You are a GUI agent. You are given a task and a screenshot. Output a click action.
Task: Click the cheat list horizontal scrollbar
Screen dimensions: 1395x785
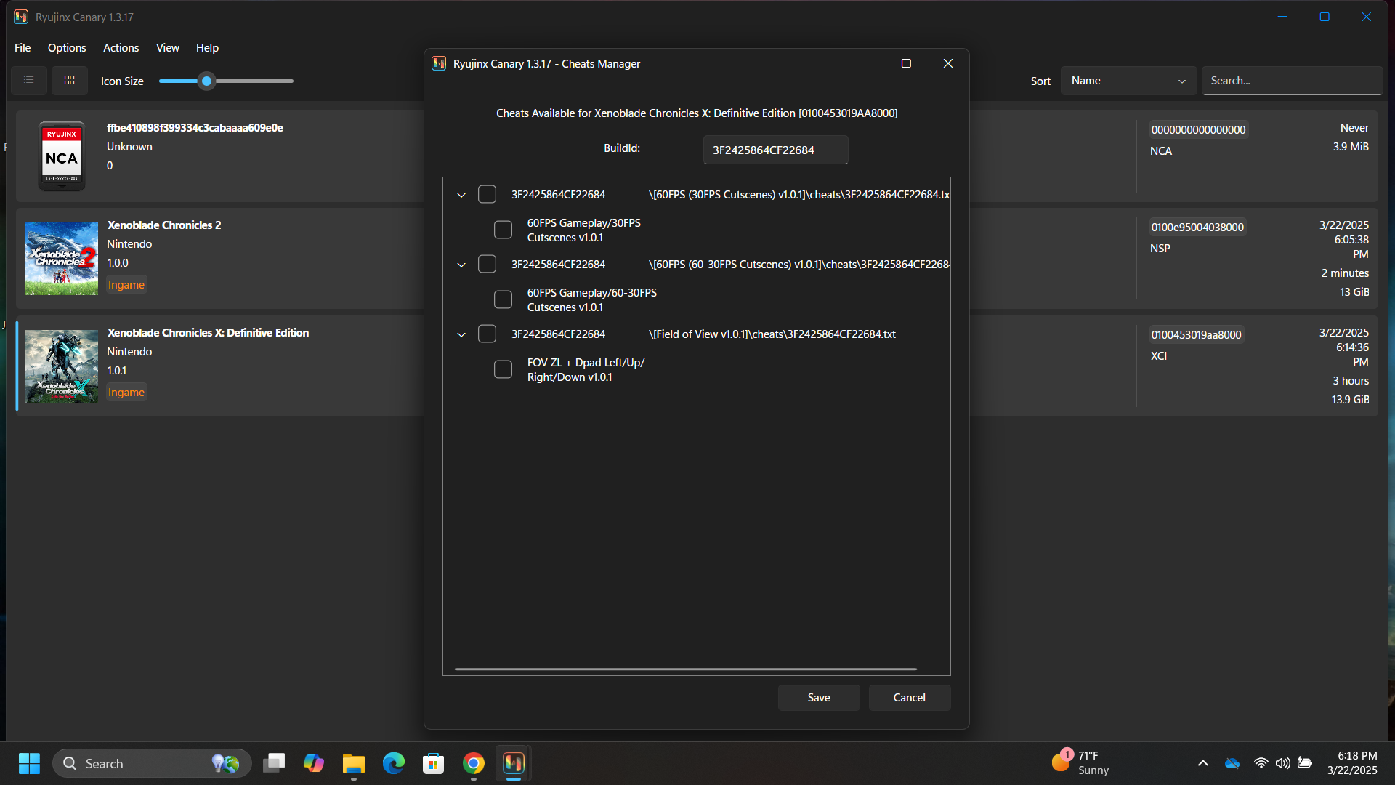click(x=685, y=669)
